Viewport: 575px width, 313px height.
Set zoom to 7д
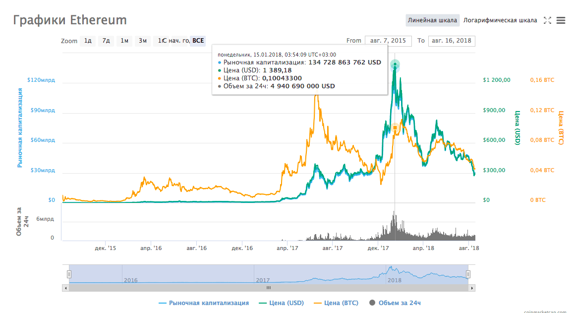tap(106, 41)
